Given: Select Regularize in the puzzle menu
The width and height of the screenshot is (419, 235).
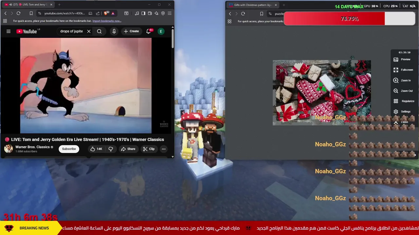Looking at the screenshot, I should point(404,101).
